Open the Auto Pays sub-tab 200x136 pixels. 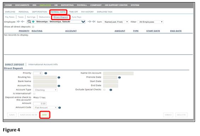point(76,17)
